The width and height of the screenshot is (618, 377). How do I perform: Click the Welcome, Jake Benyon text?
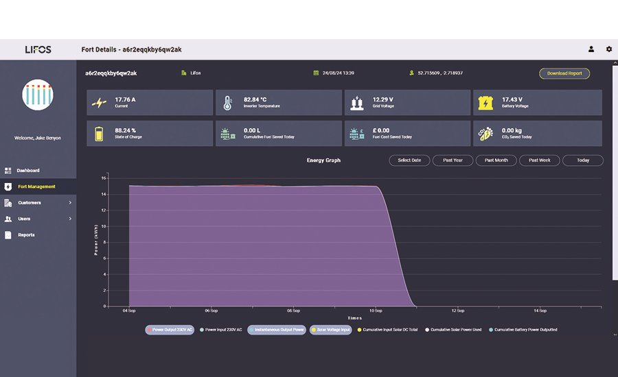[38, 138]
